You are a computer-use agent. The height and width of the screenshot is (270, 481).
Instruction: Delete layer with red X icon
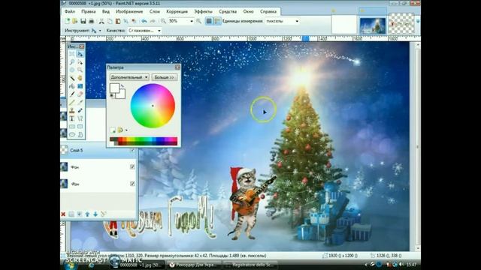coord(63,214)
